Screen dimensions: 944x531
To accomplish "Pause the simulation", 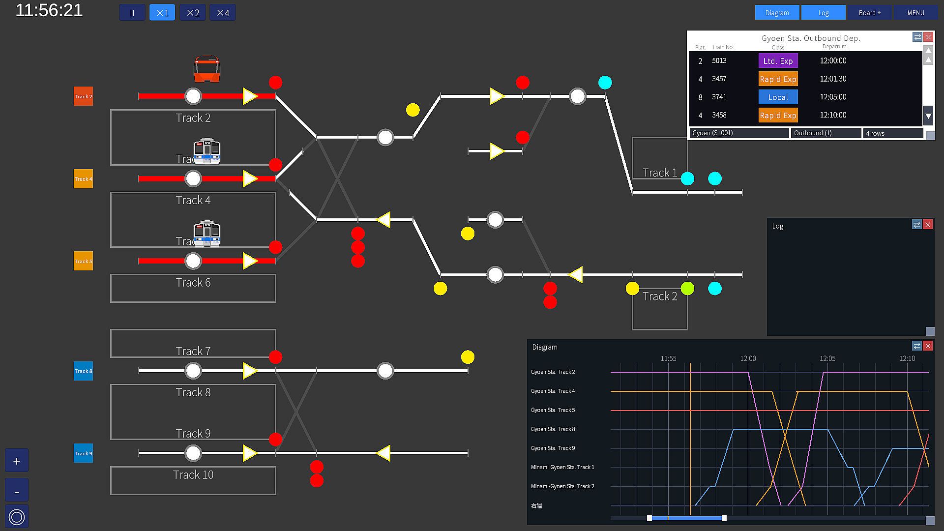I will pyautogui.click(x=132, y=13).
